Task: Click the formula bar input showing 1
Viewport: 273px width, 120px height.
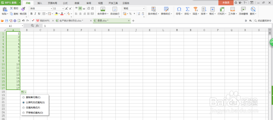Action: click(x=157, y=26)
